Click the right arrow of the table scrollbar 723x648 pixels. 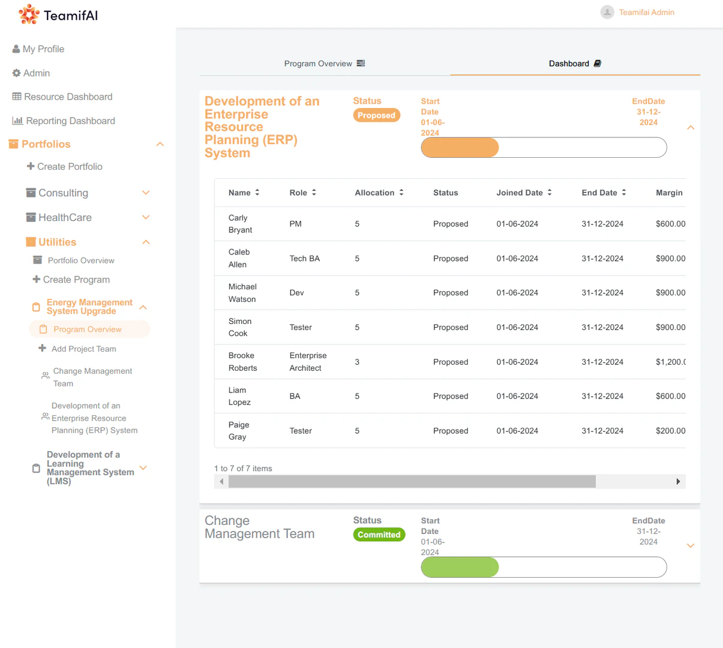point(678,481)
